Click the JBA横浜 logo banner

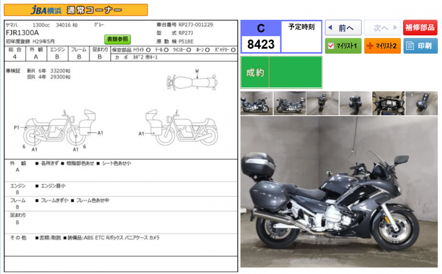pyautogui.click(x=76, y=10)
